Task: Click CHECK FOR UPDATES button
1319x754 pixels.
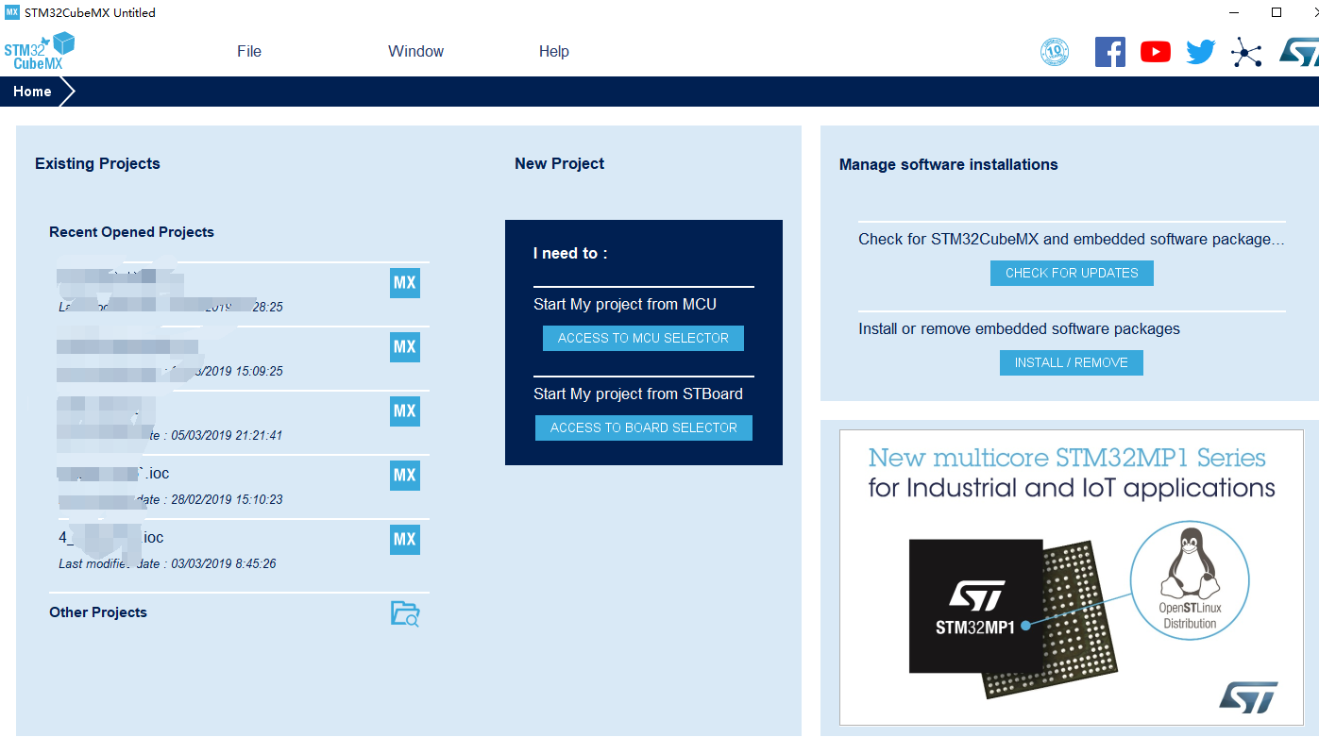Action: (x=1072, y=273)
